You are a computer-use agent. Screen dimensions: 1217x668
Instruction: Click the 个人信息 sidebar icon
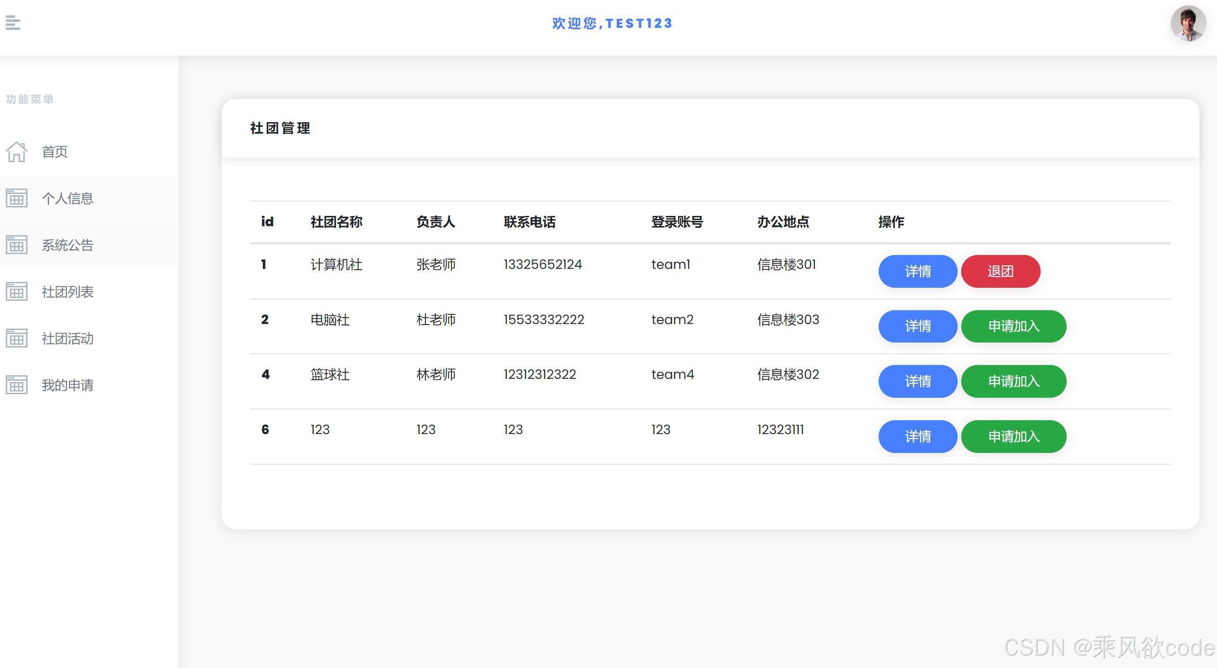click(16, 198)
